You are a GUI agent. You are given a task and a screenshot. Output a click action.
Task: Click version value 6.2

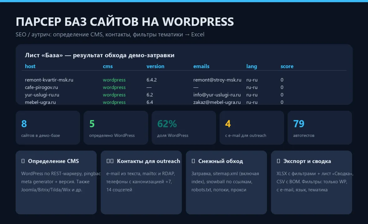(x=150, y=95)
